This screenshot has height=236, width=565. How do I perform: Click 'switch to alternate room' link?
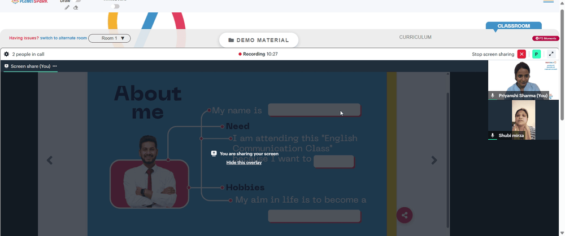click(x=63, y=38)
